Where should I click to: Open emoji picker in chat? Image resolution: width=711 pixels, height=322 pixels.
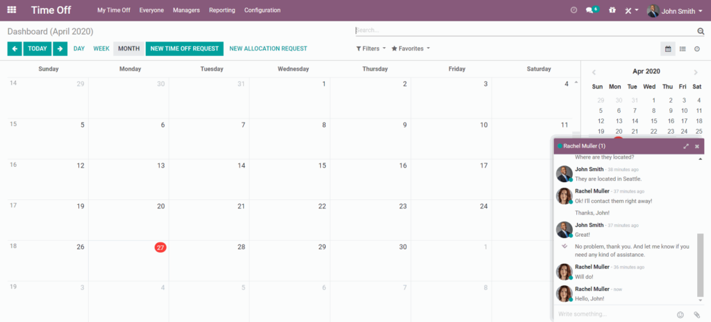tap(680, 314)
